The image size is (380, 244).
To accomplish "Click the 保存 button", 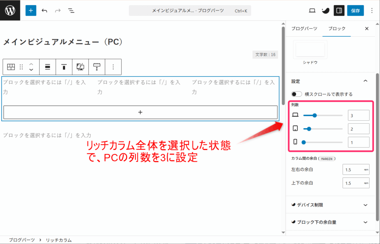I will click(x=355, y=10).
